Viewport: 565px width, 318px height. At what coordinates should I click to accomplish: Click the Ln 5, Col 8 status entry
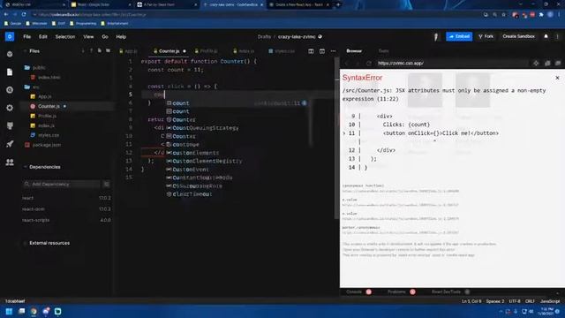(471, 301)
